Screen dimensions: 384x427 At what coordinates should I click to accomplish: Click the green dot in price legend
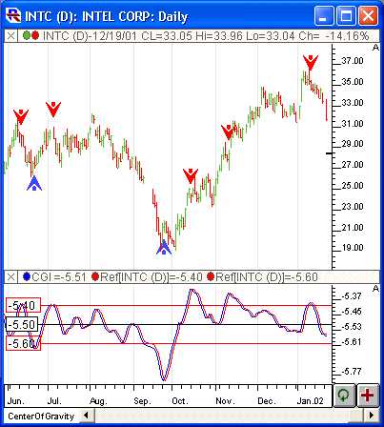(x=27, y=35)
